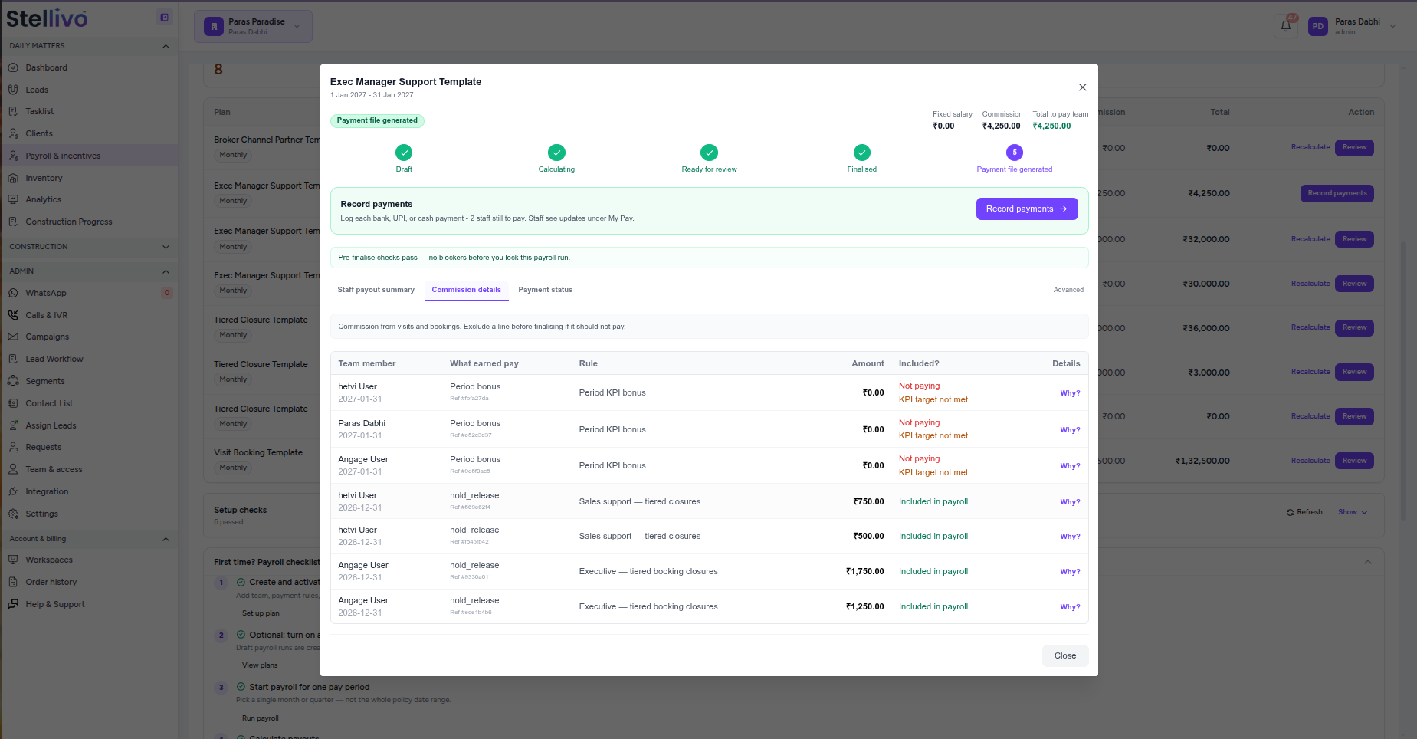Open the Paras Paradise workspace dropdown
Viewport: 1417px width, 739px height.
pyautogui.click(x=253, y=26)
